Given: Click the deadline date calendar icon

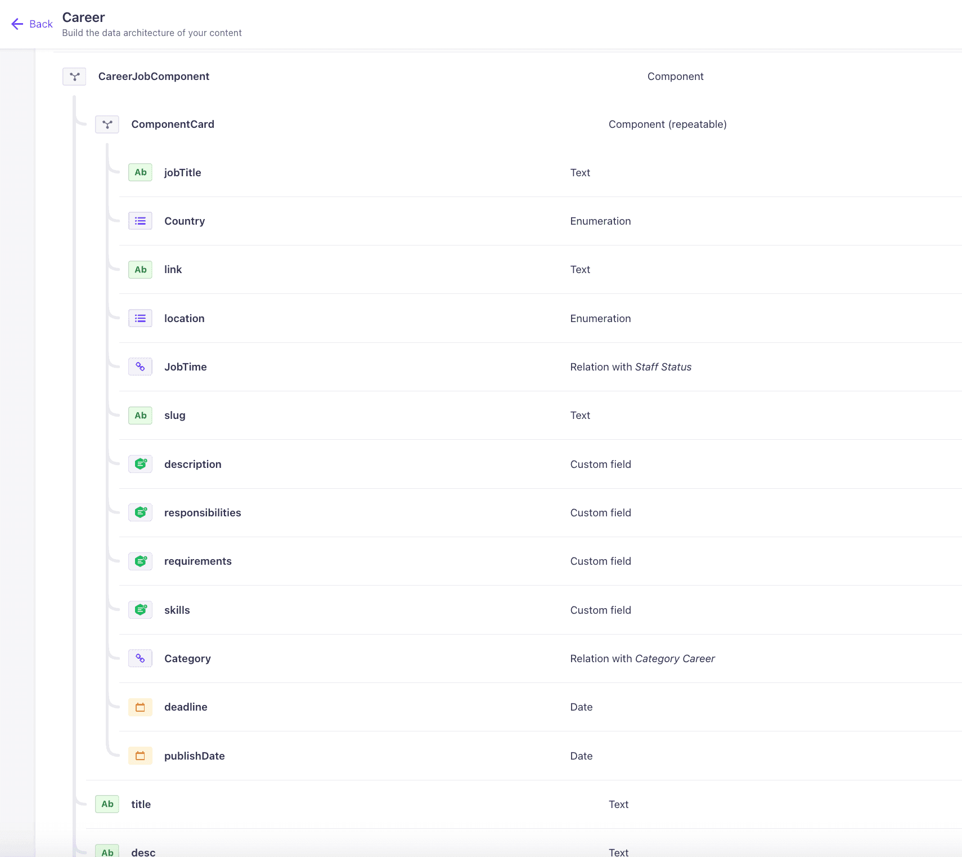Looking at the screenshot, I should pos(140,707).
